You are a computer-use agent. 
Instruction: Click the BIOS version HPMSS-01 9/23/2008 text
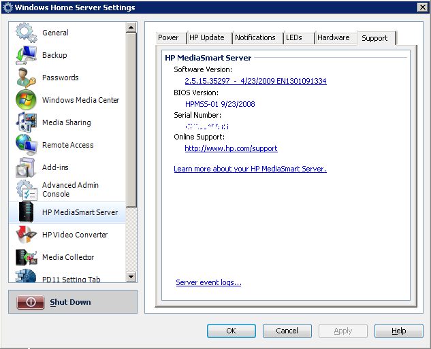[x=220, y=104]
